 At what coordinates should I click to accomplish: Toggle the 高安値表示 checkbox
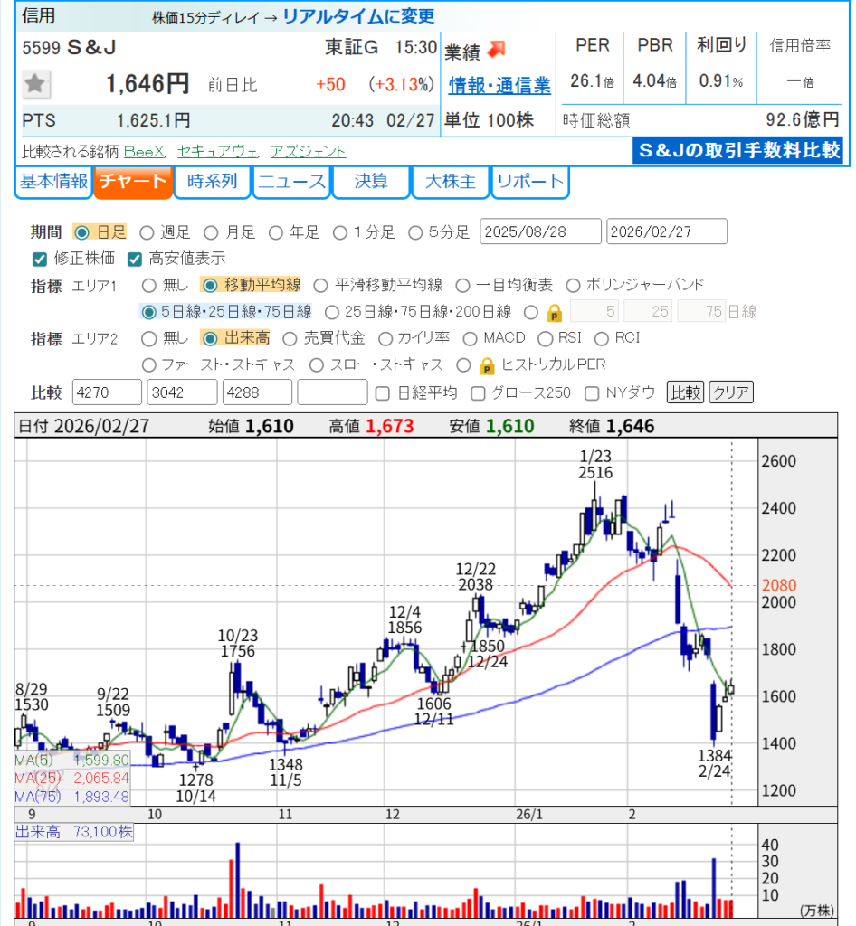pos(136,259)
